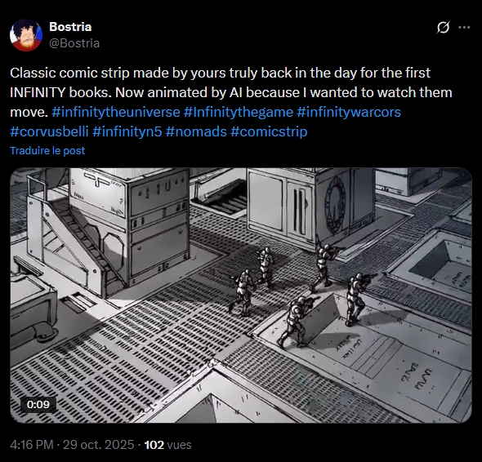Open the #Infinitythegame hashtag

tap(239, 112)
